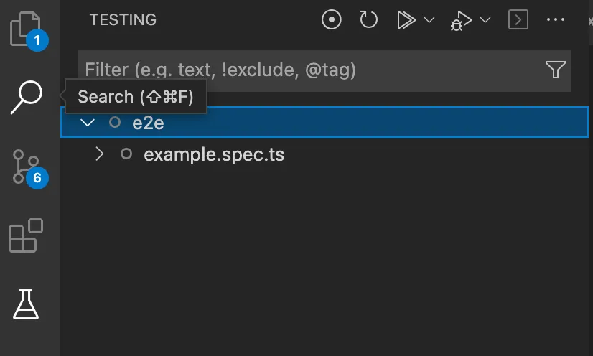
Task: Click the test Filter text field
Action: click(x=309, y=70)
